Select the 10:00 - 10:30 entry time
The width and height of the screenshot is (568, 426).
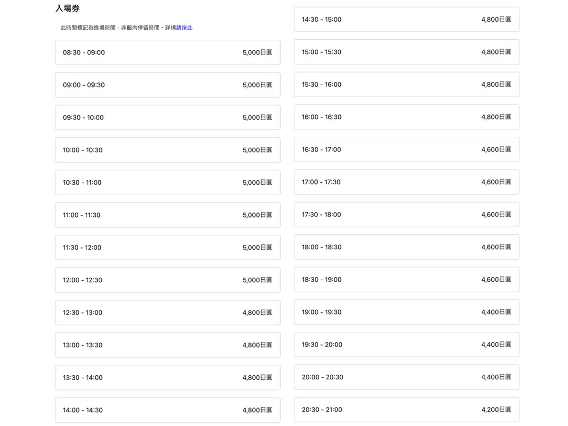coord(168,150)
